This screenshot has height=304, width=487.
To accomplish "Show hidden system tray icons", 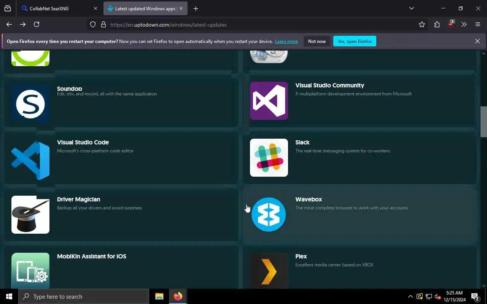I will click(x=410, y=296).
